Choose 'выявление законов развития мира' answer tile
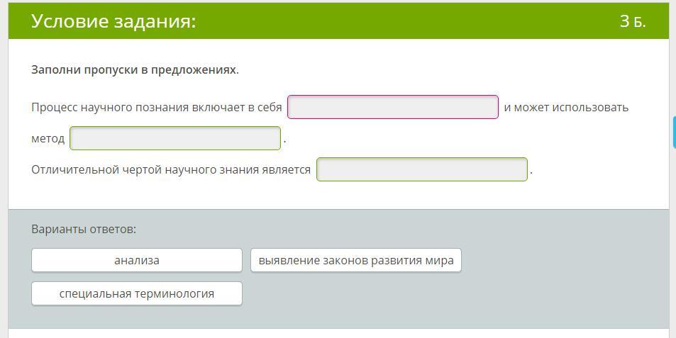Viewport: 676px width, 338px height. (x=355, y=260)
